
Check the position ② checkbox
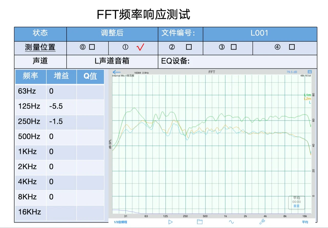189,47
